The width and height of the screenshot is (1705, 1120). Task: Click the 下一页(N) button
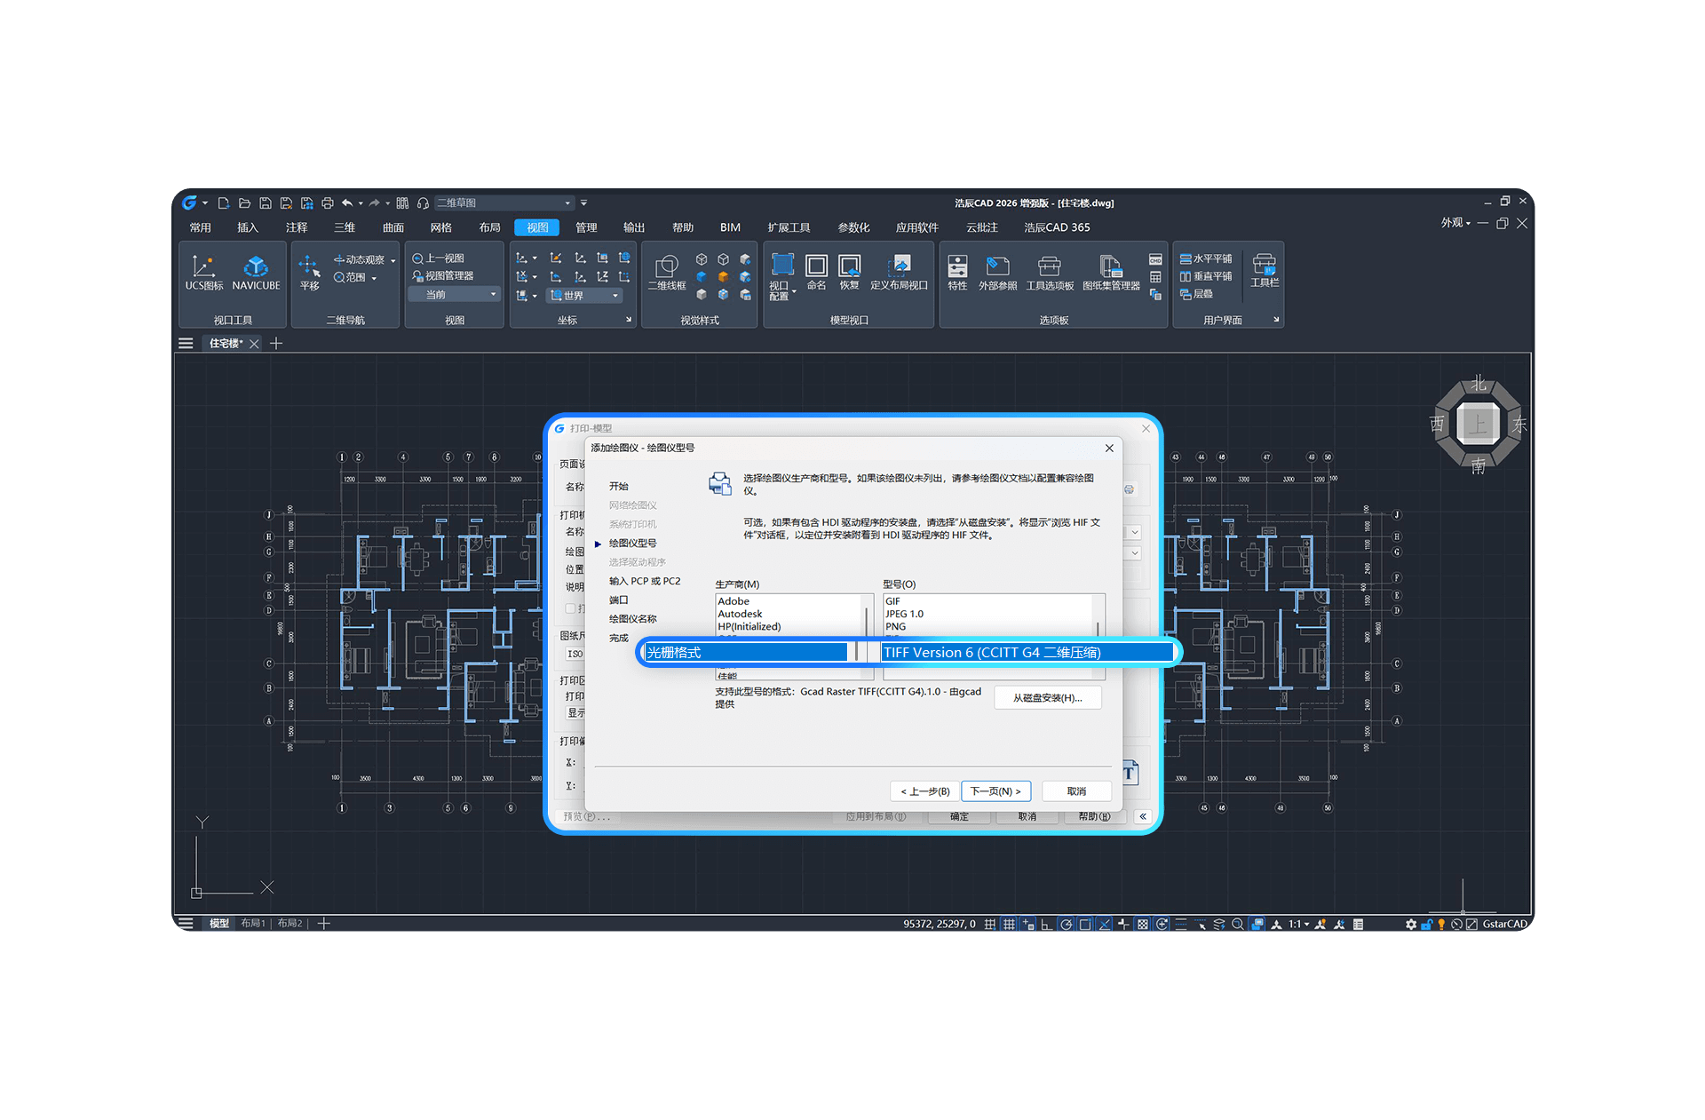995,791
